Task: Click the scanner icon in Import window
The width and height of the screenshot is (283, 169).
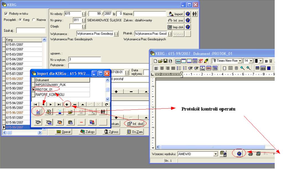Action: [38, 122]
